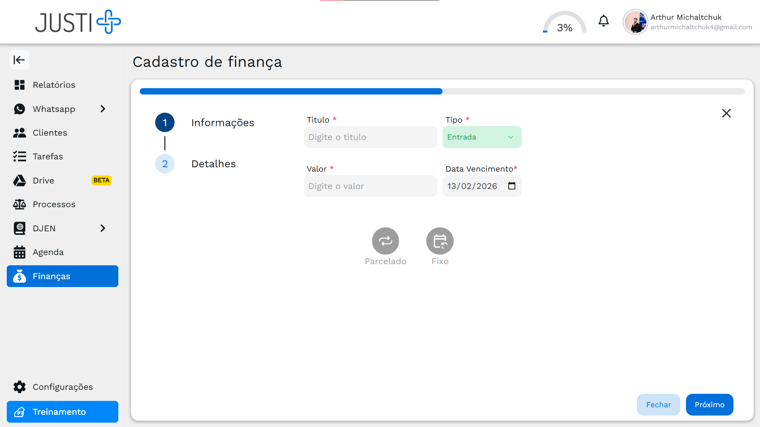This screenshot has width=760, height=427.
Task: Select the Informações step
Action: point(165,123)
